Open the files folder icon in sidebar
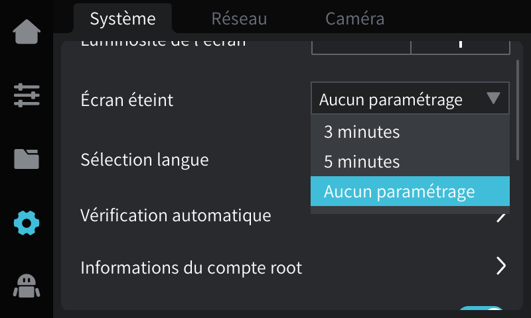 27,158
